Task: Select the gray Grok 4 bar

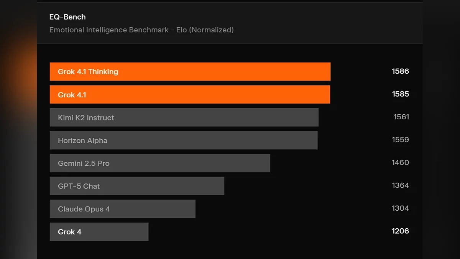Action: 99,232
